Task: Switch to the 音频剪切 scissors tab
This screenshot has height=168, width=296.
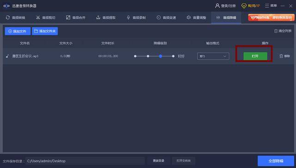Action: (46, 18)
